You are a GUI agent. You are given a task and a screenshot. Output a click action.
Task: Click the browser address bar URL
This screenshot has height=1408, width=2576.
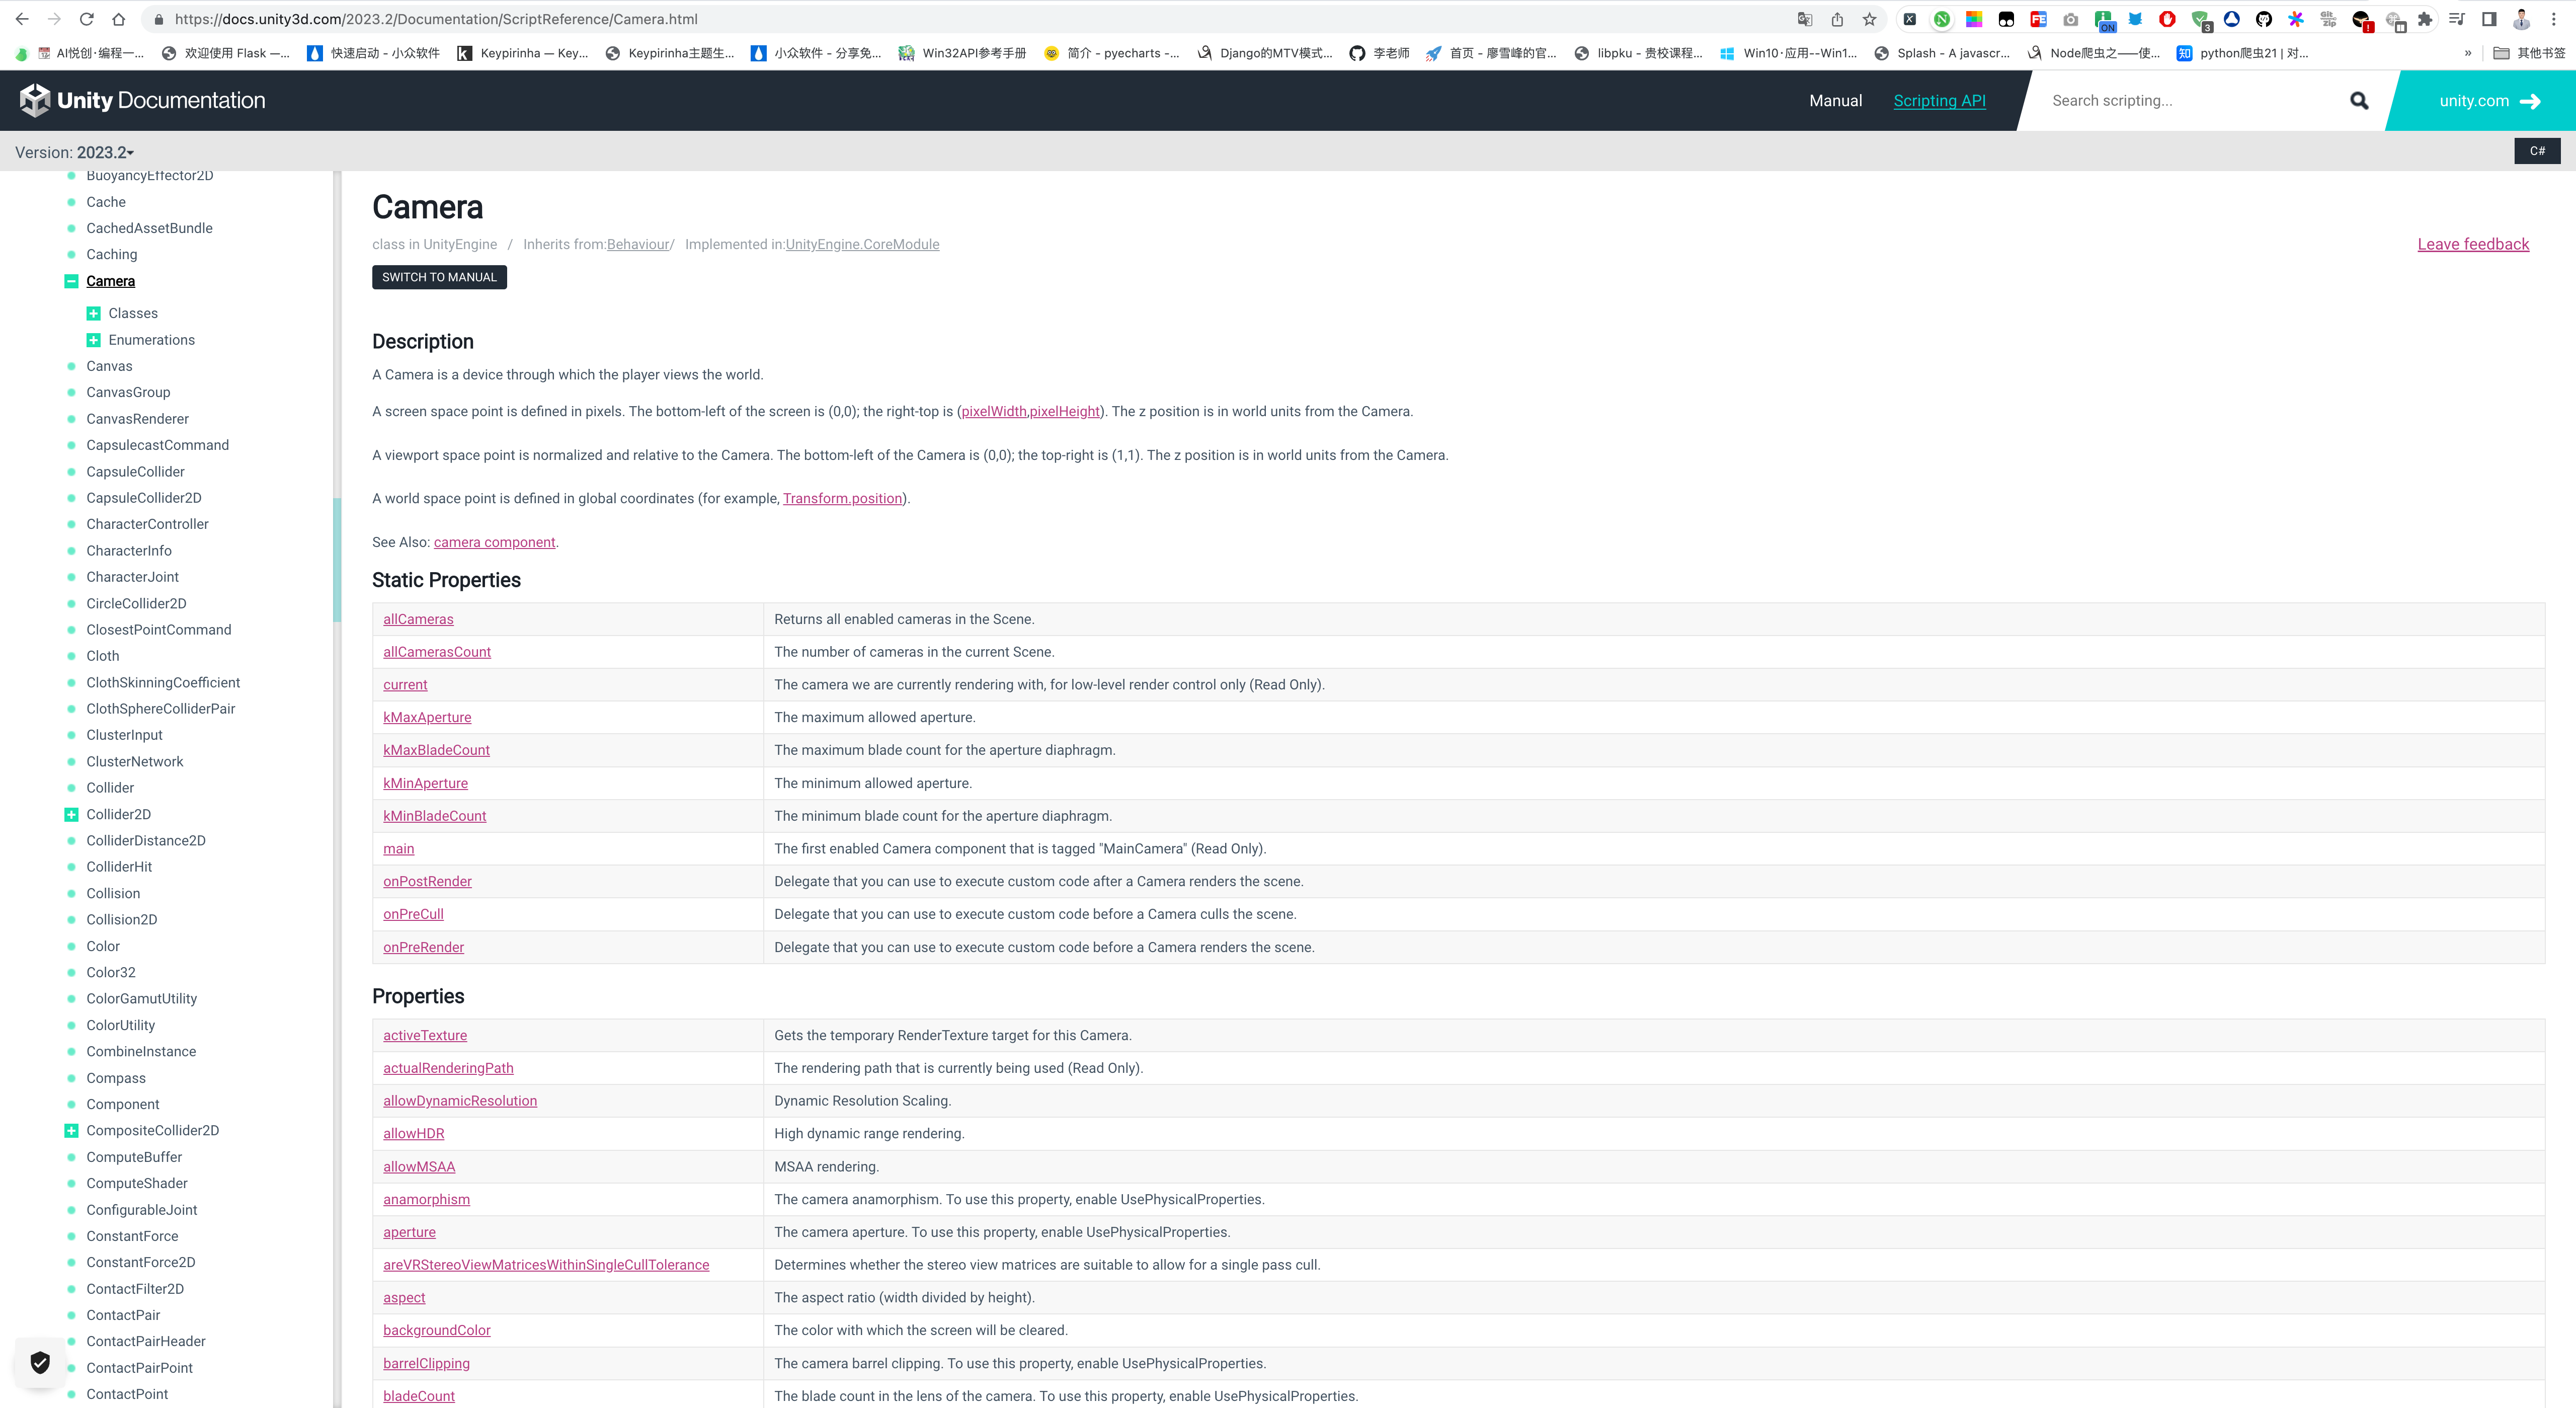436,19
